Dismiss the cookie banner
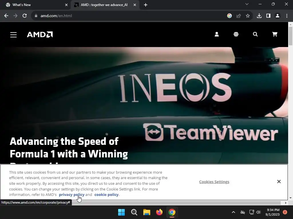 [279, 182]
